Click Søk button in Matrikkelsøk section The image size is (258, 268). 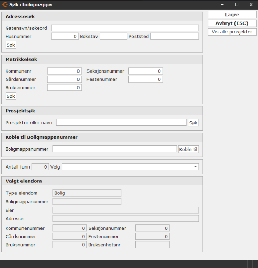pyautogui.click(x=11, y=96)
